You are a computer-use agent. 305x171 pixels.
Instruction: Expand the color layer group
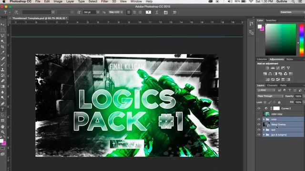[264, 119]
